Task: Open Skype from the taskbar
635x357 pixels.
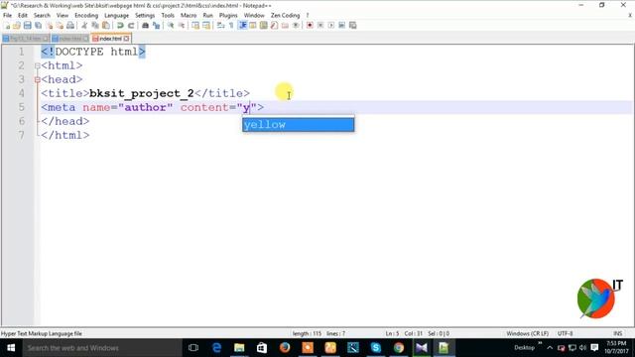Action: pos(376,348)
